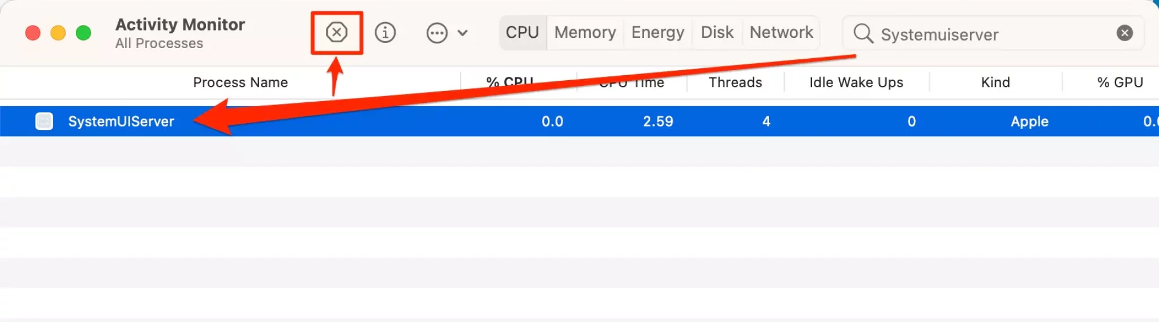Click the magnifying glass search icon
The image size is (1159, 322).
point(863,33)
